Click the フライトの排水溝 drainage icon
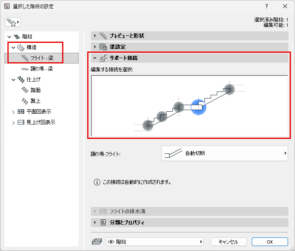 coord(103,211)
